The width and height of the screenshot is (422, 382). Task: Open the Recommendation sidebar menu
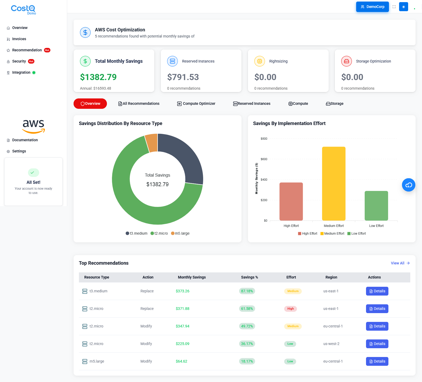27,50
